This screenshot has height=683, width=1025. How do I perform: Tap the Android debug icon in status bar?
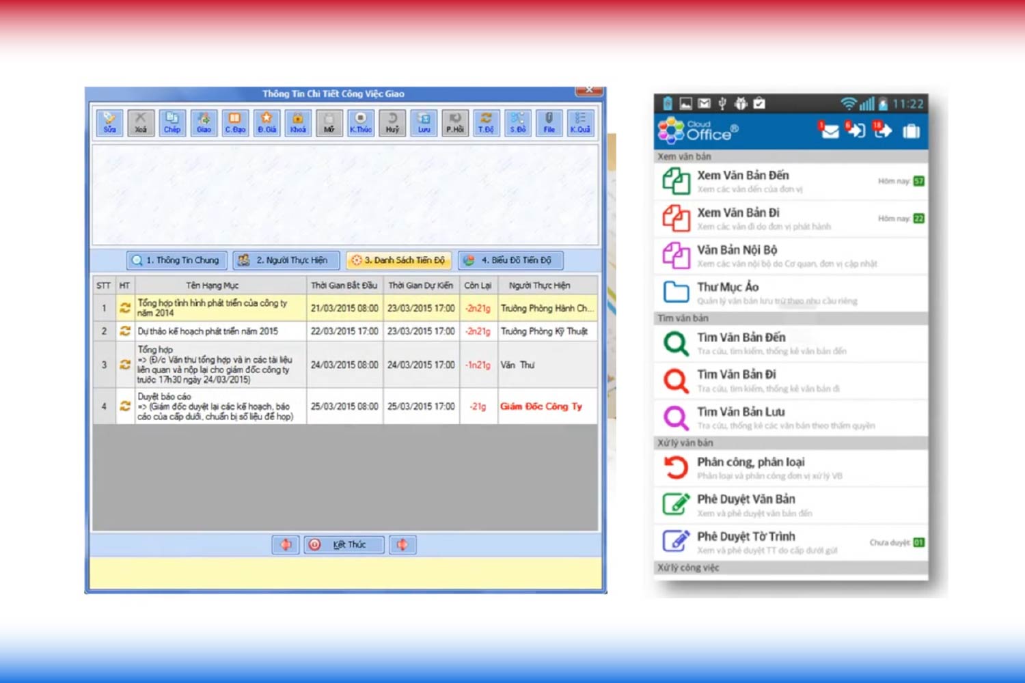coord(741,104)
